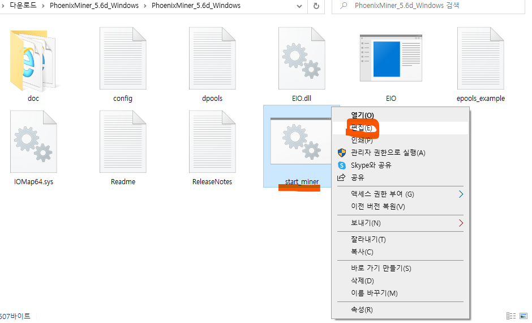Click the IOMap64.sys file name label
This screenshot has height=323, width=532.
tap(33, 182)
